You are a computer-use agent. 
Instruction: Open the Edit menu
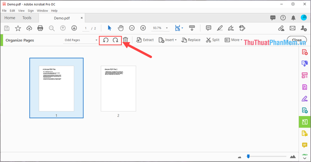(x=12, y=11)
